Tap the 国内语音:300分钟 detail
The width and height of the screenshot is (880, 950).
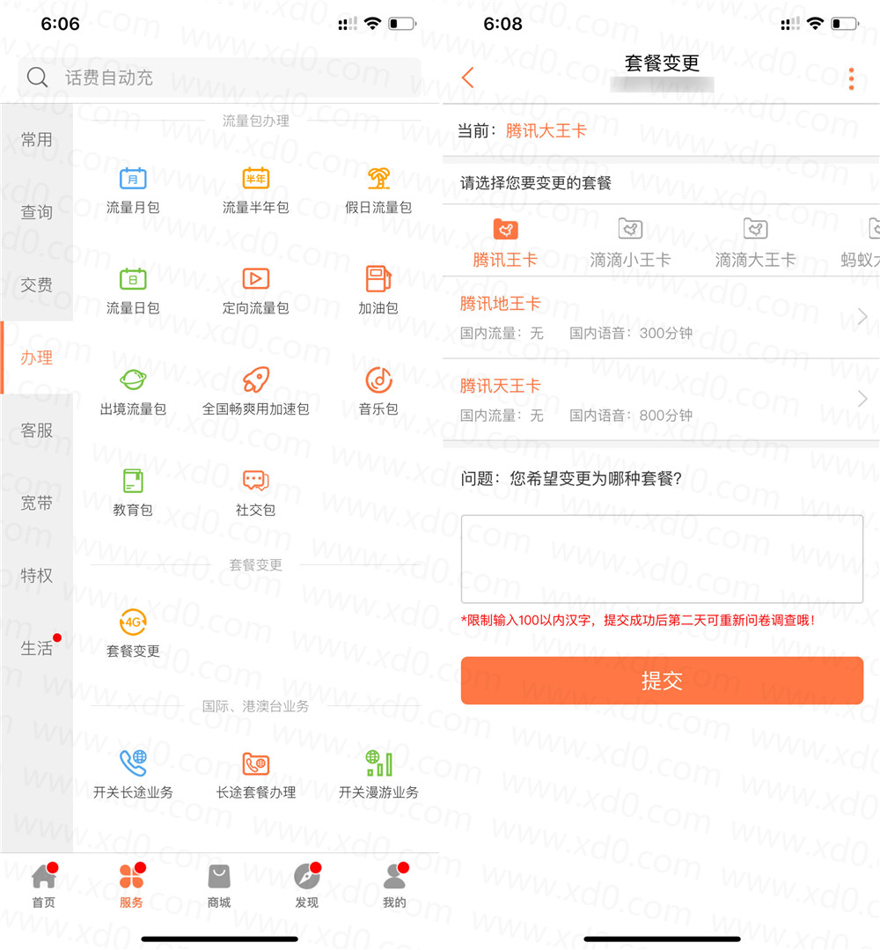point(630,333)
